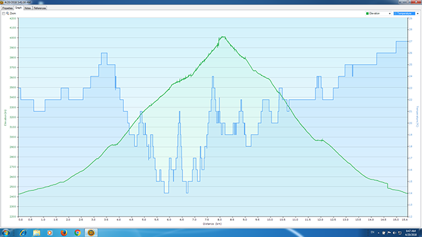Click the EN language indicator in tray
Image resolution: width=422 pixels, height=237 pixels.
coord(373,232)
